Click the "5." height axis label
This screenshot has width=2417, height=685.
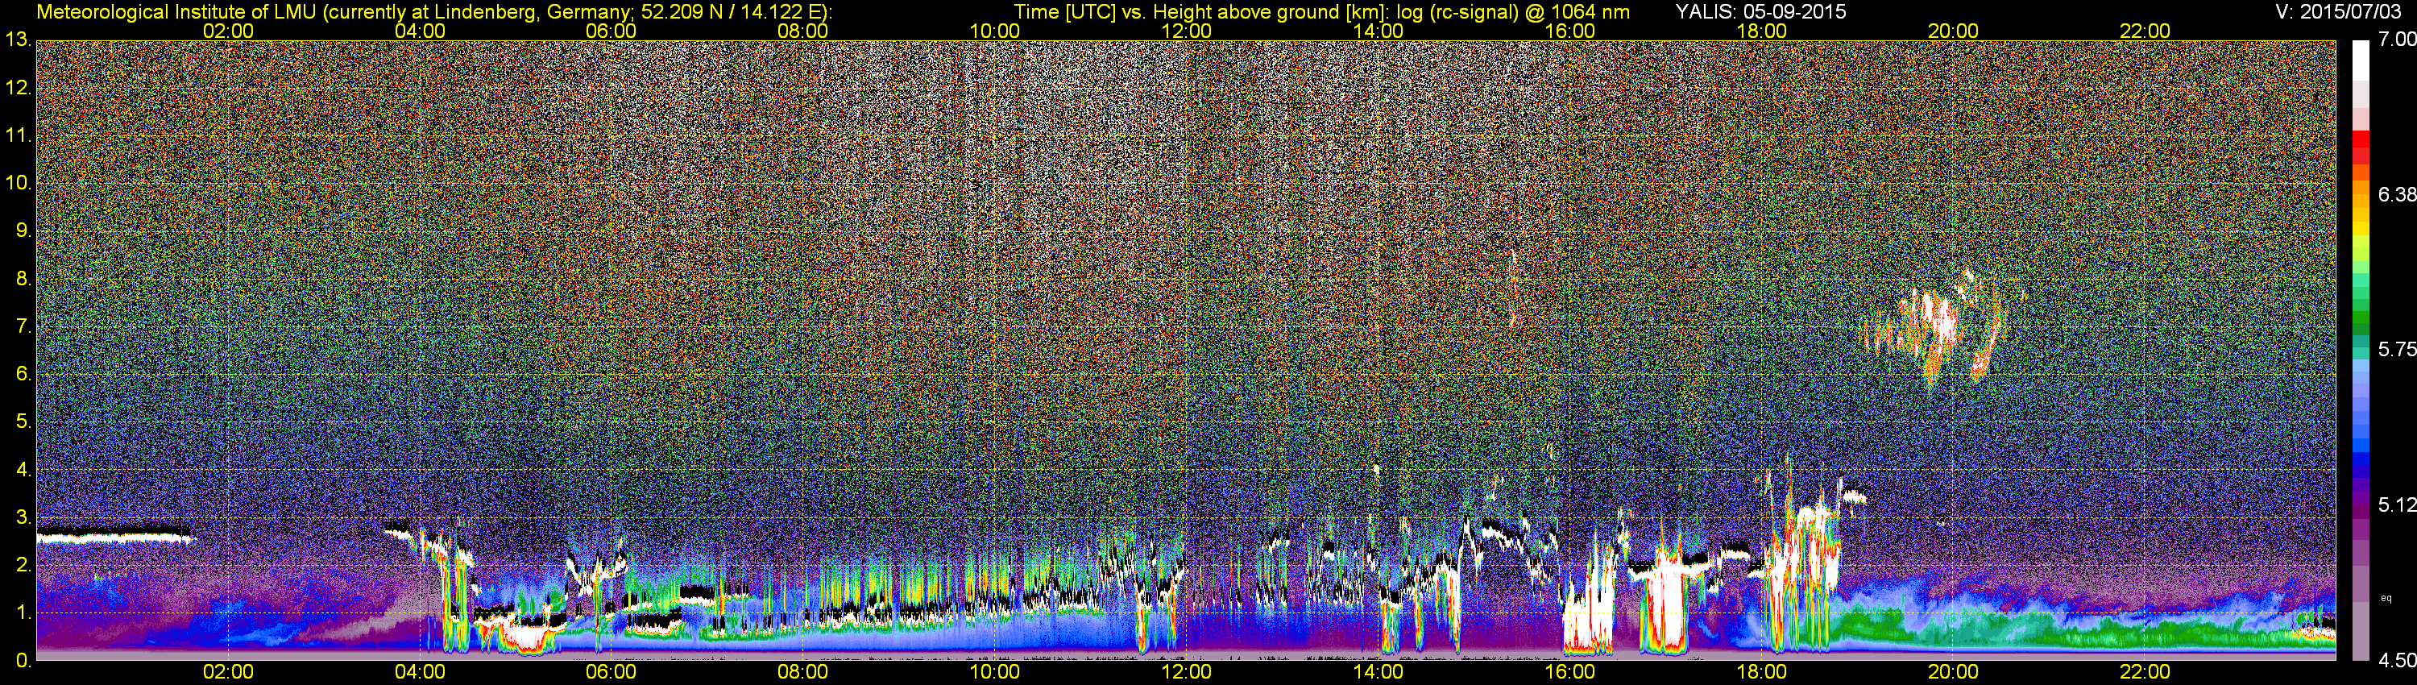(23, 422)
